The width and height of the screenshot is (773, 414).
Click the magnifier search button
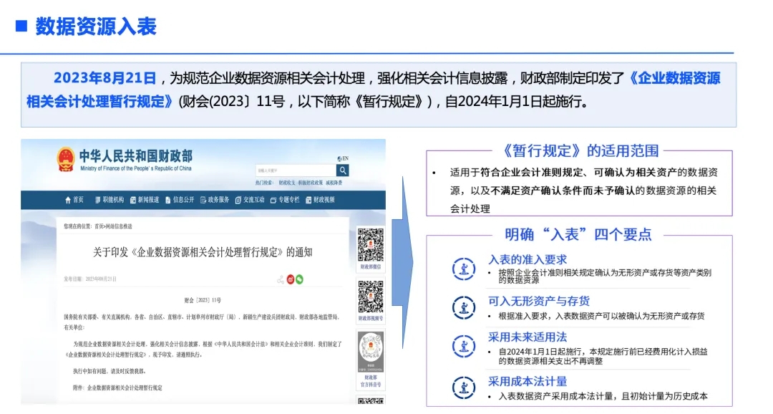click(343, 170)
